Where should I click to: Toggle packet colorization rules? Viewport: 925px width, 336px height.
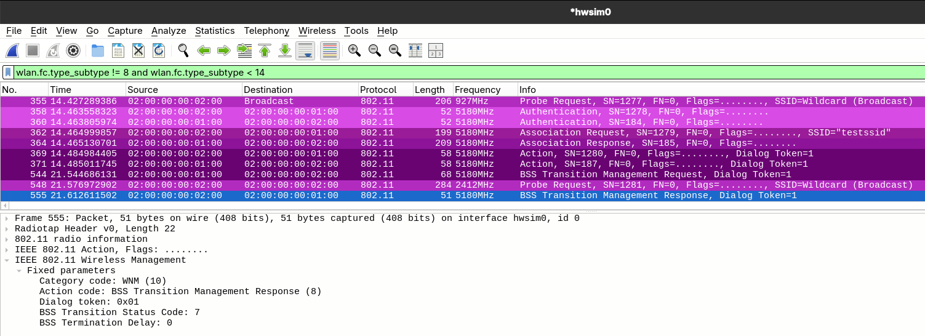[330, 50]
